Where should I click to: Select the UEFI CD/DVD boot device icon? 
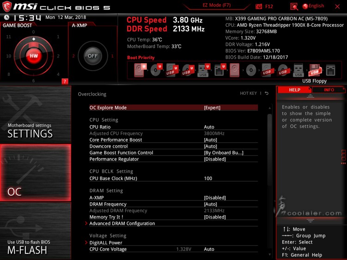156,70
